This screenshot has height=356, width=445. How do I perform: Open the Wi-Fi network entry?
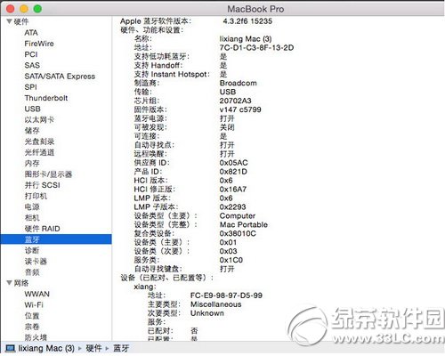click(34, 305)
